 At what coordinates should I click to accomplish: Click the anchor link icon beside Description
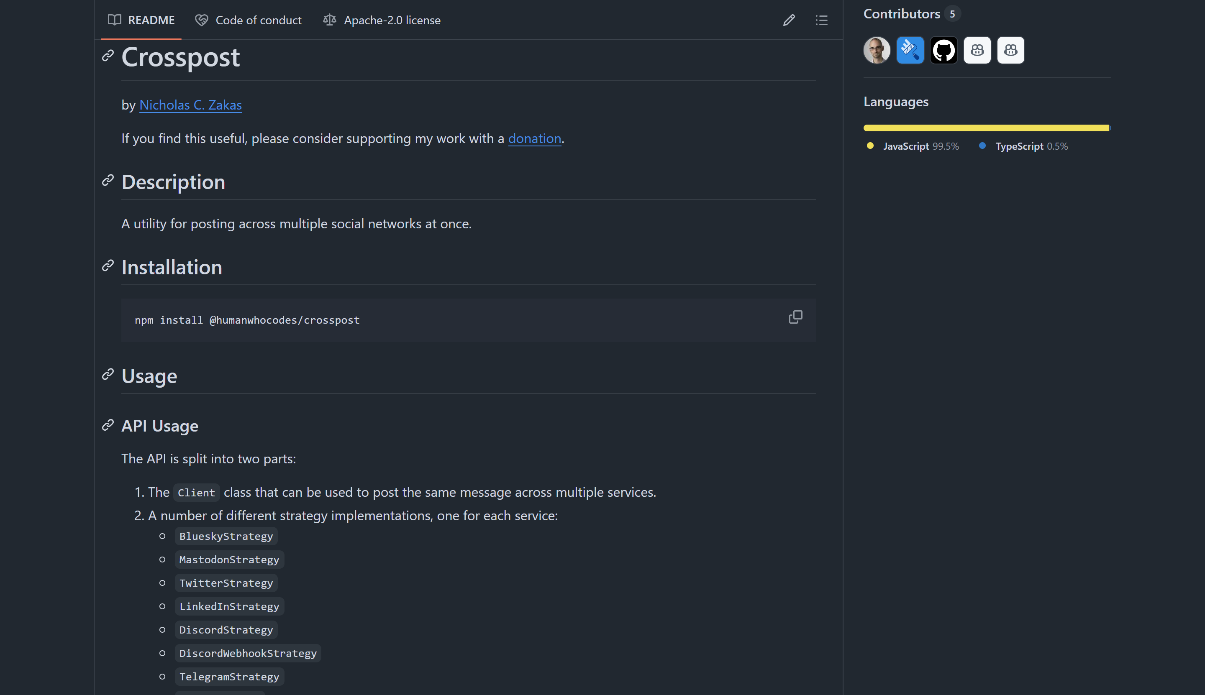point(108,180)
